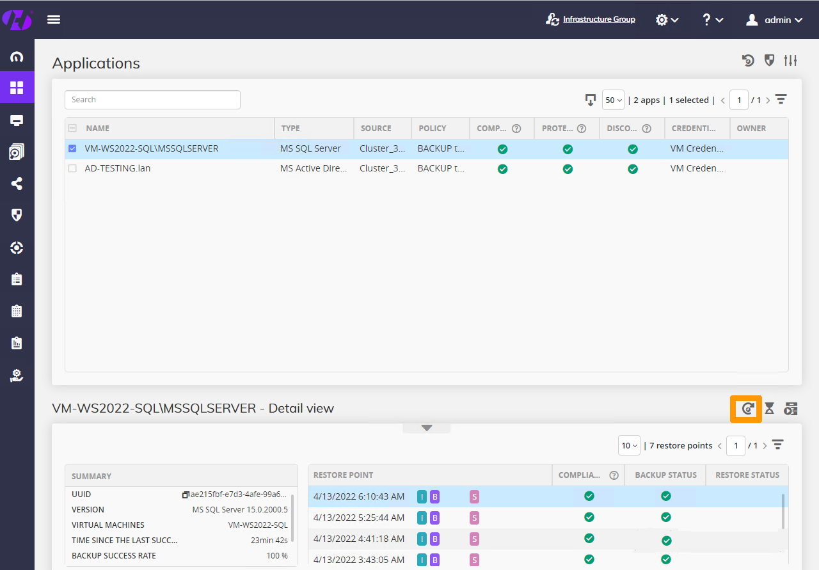
Task: Open the 50 apps-per-page dropdown
Action: (x=612, y=100)
